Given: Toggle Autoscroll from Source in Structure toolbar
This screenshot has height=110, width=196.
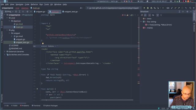Looking at the screenshot, I should tap(161, 15).
